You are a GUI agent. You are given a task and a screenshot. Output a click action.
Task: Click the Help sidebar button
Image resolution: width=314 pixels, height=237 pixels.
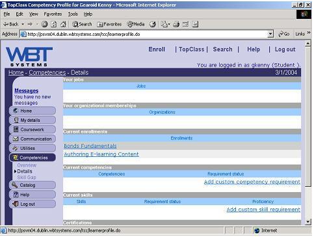tap(33, 195)
